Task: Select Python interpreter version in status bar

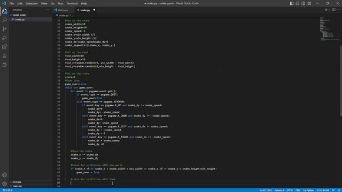Action: click(x=323, y=190)
